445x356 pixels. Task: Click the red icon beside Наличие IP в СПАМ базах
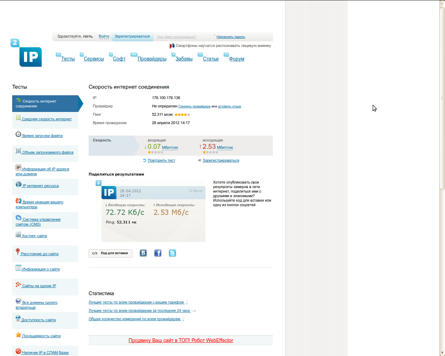[x=18, y=351]
